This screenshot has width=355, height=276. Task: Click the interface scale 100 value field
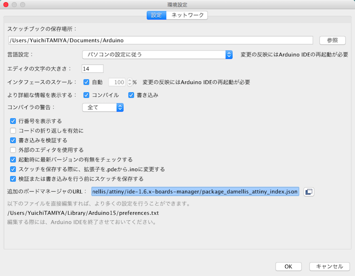118,82
